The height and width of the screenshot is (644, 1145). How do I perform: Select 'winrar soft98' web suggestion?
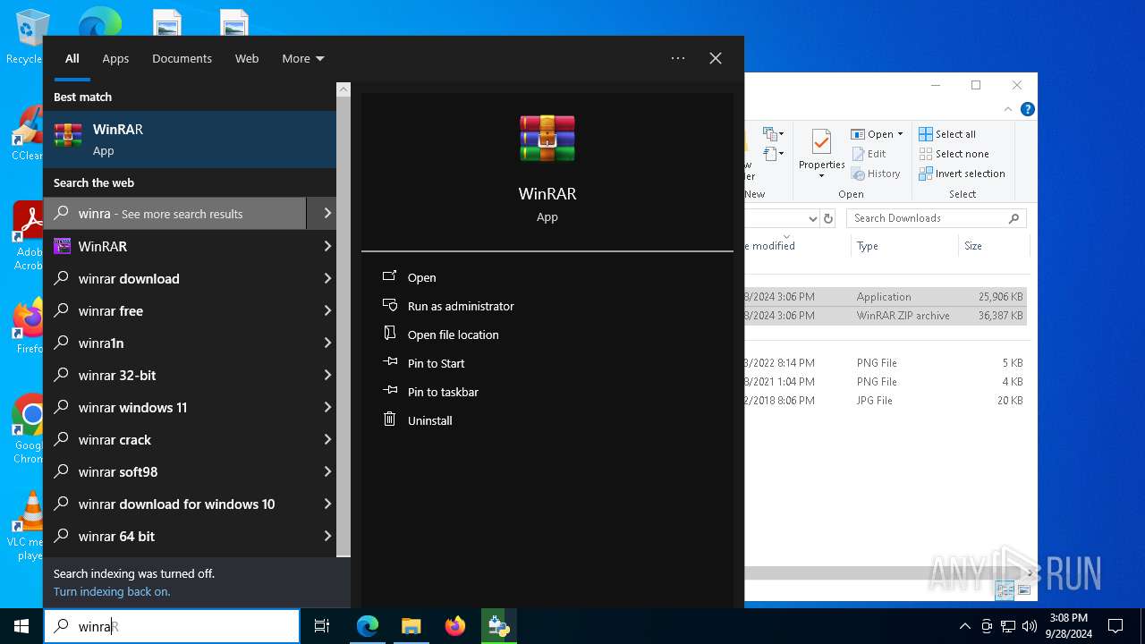(118, 471)
